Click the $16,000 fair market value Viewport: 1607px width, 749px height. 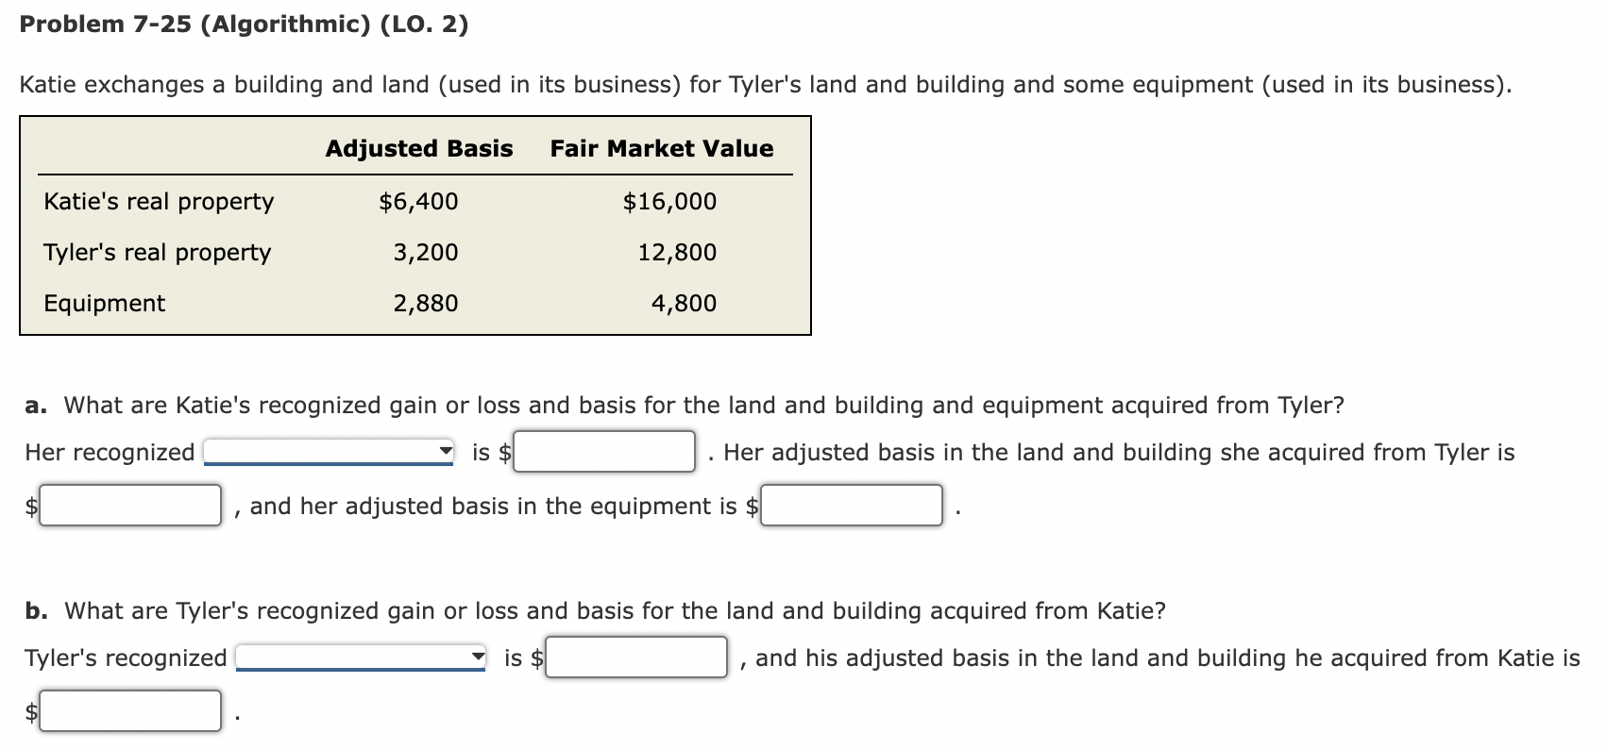click(668, 201)
